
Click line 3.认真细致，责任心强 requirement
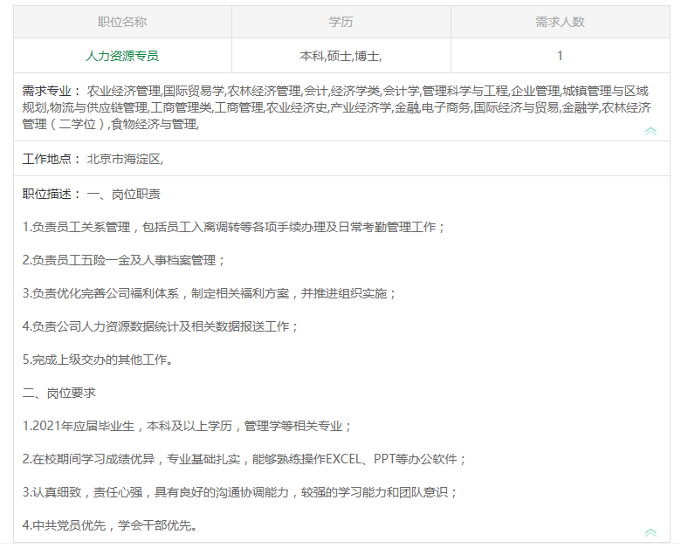[240, 492]
